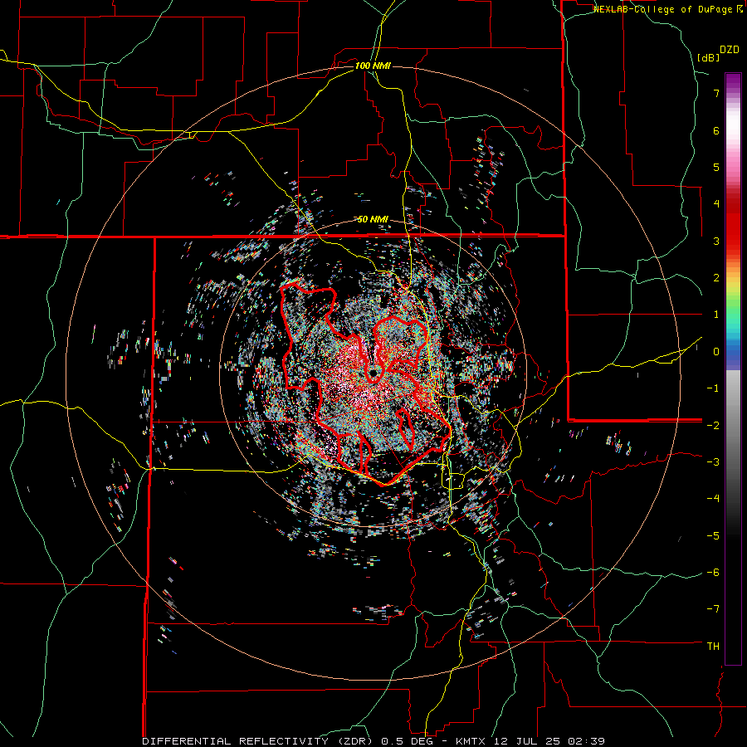The width and height of the screenshot is (747, 747).
Task: Click the 5 value on the scale
Action: tap(716, 167)
